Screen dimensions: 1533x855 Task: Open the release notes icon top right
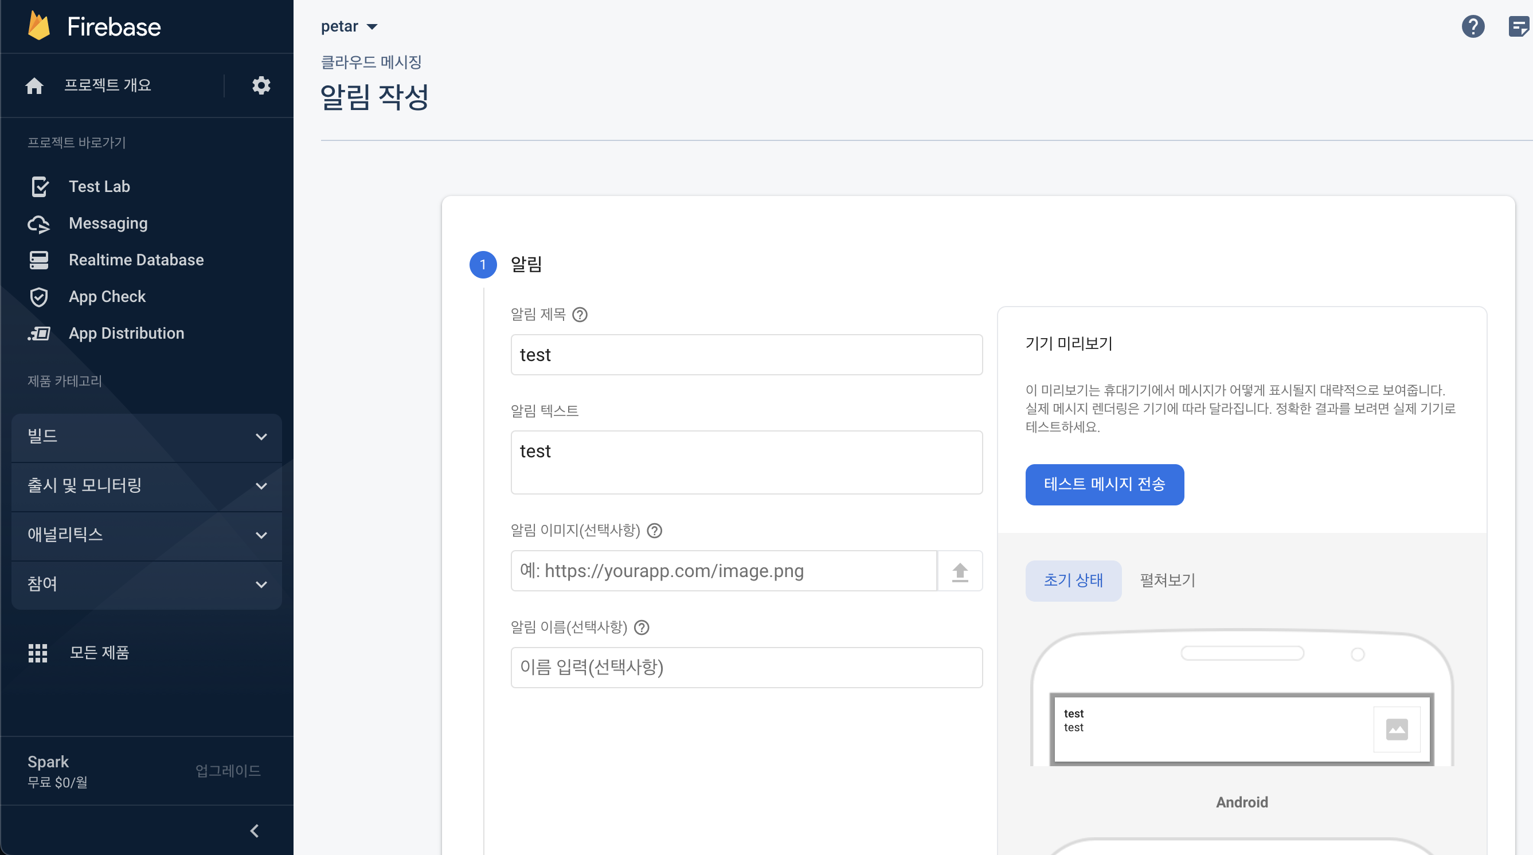(x=1518, y=26)
